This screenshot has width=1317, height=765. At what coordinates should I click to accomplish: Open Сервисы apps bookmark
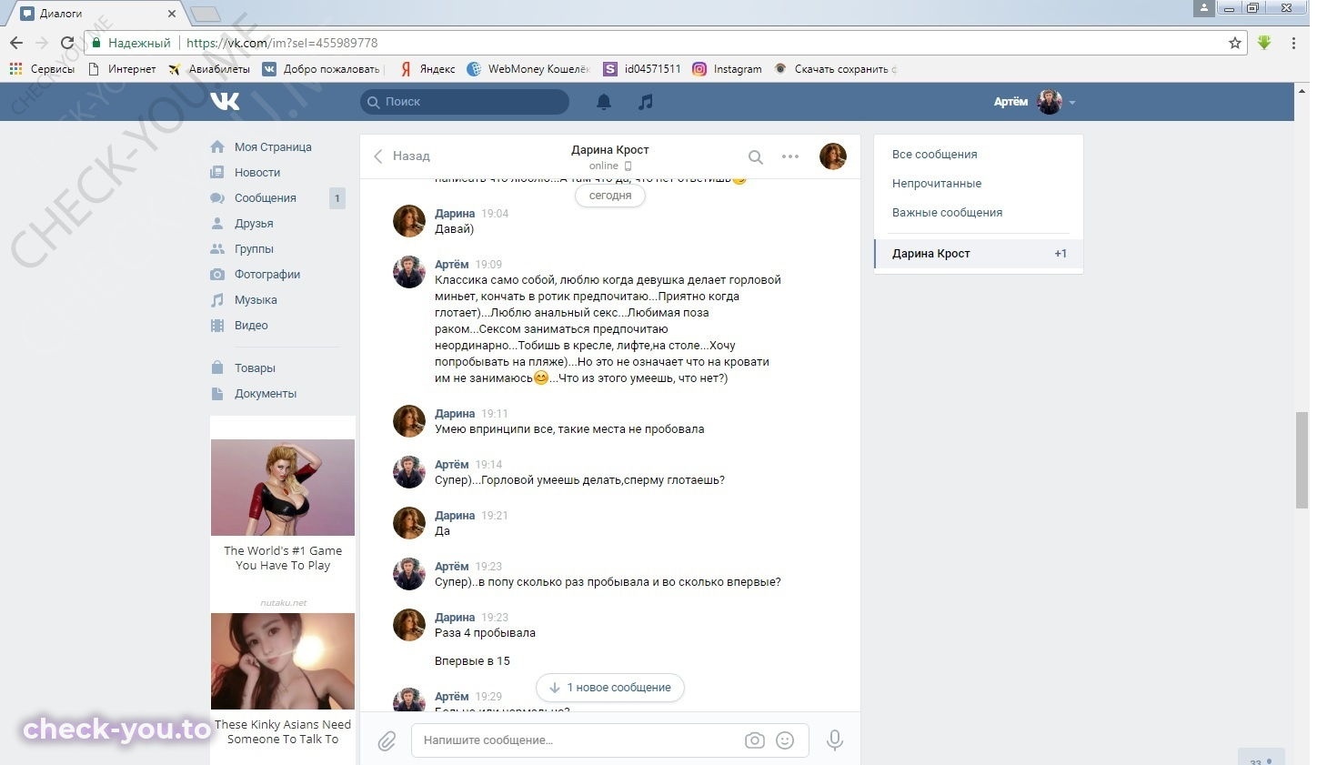(42, 68)
